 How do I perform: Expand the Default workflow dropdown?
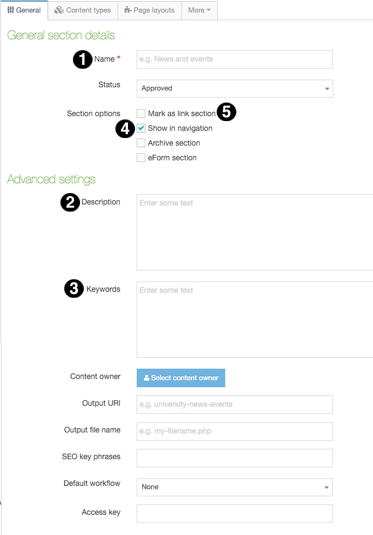click(x=234, y=487)
